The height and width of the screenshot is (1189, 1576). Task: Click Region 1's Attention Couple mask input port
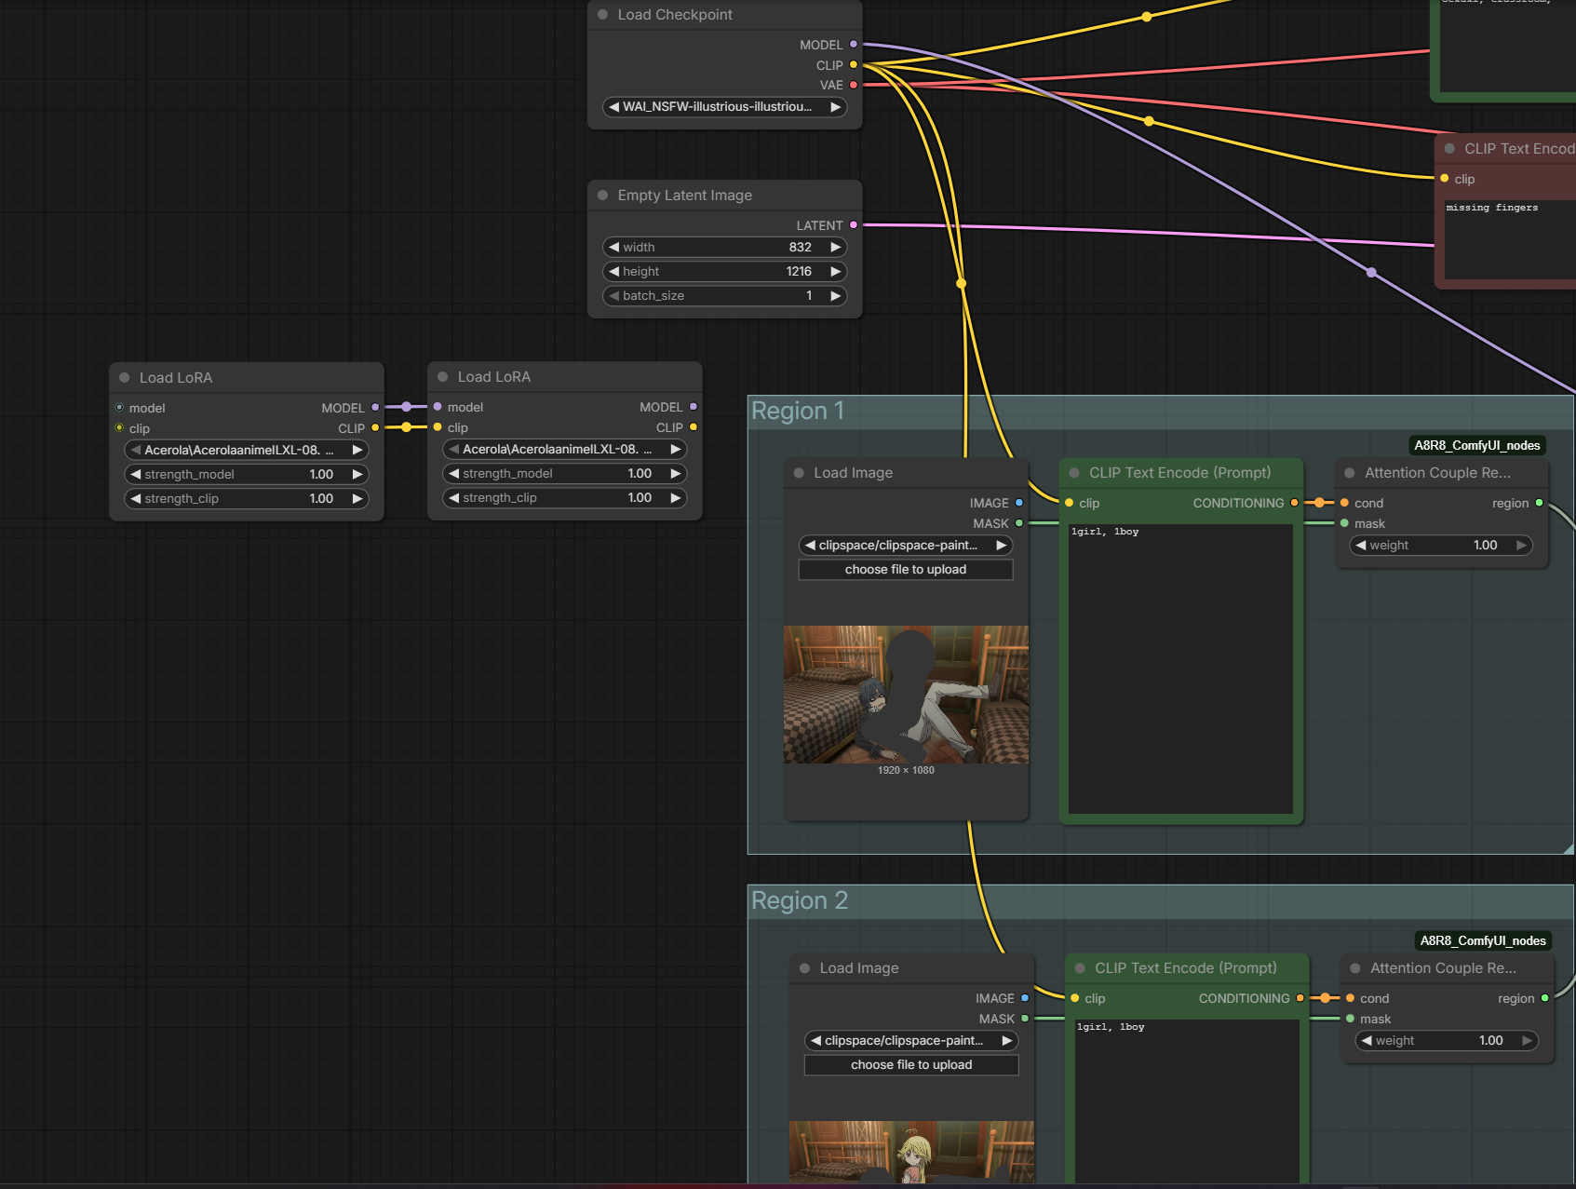1345,523
